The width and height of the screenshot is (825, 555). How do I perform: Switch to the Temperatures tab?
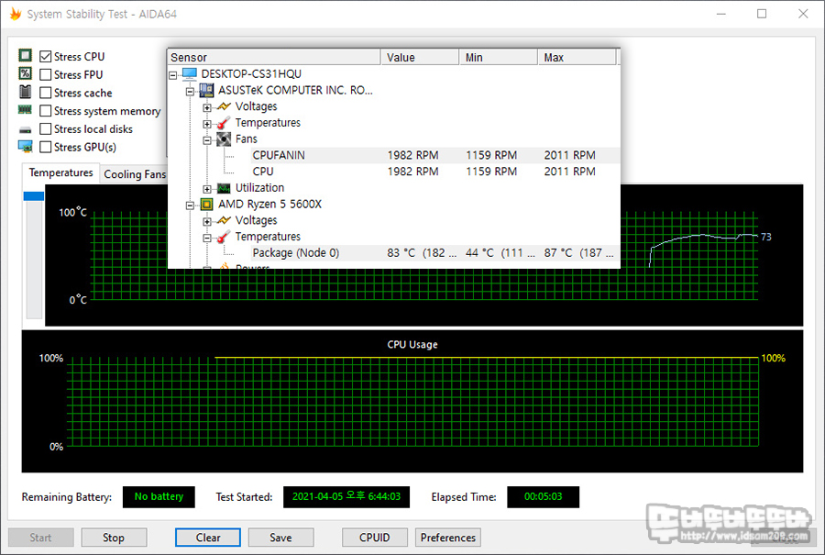(60, 172)
